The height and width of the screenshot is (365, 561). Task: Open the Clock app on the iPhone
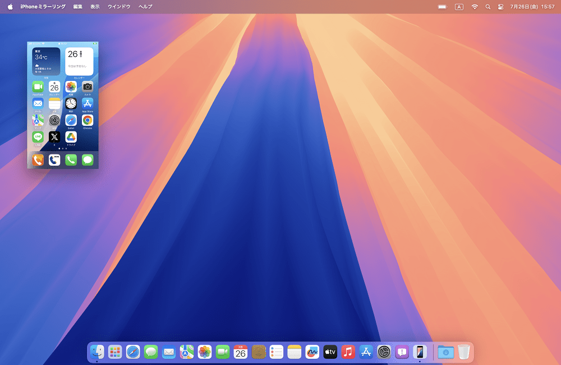pyautogui.click(x=71, y=103)
